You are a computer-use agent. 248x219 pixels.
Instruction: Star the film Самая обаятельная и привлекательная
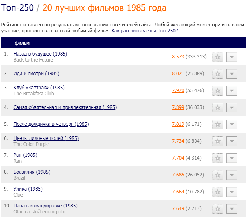pos(218,108)
